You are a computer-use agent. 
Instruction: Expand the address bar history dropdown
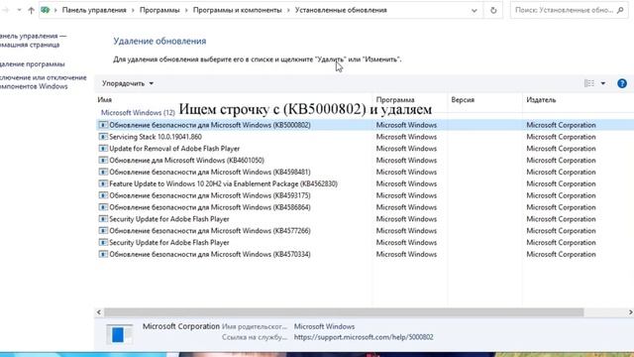tap(474, 11)
